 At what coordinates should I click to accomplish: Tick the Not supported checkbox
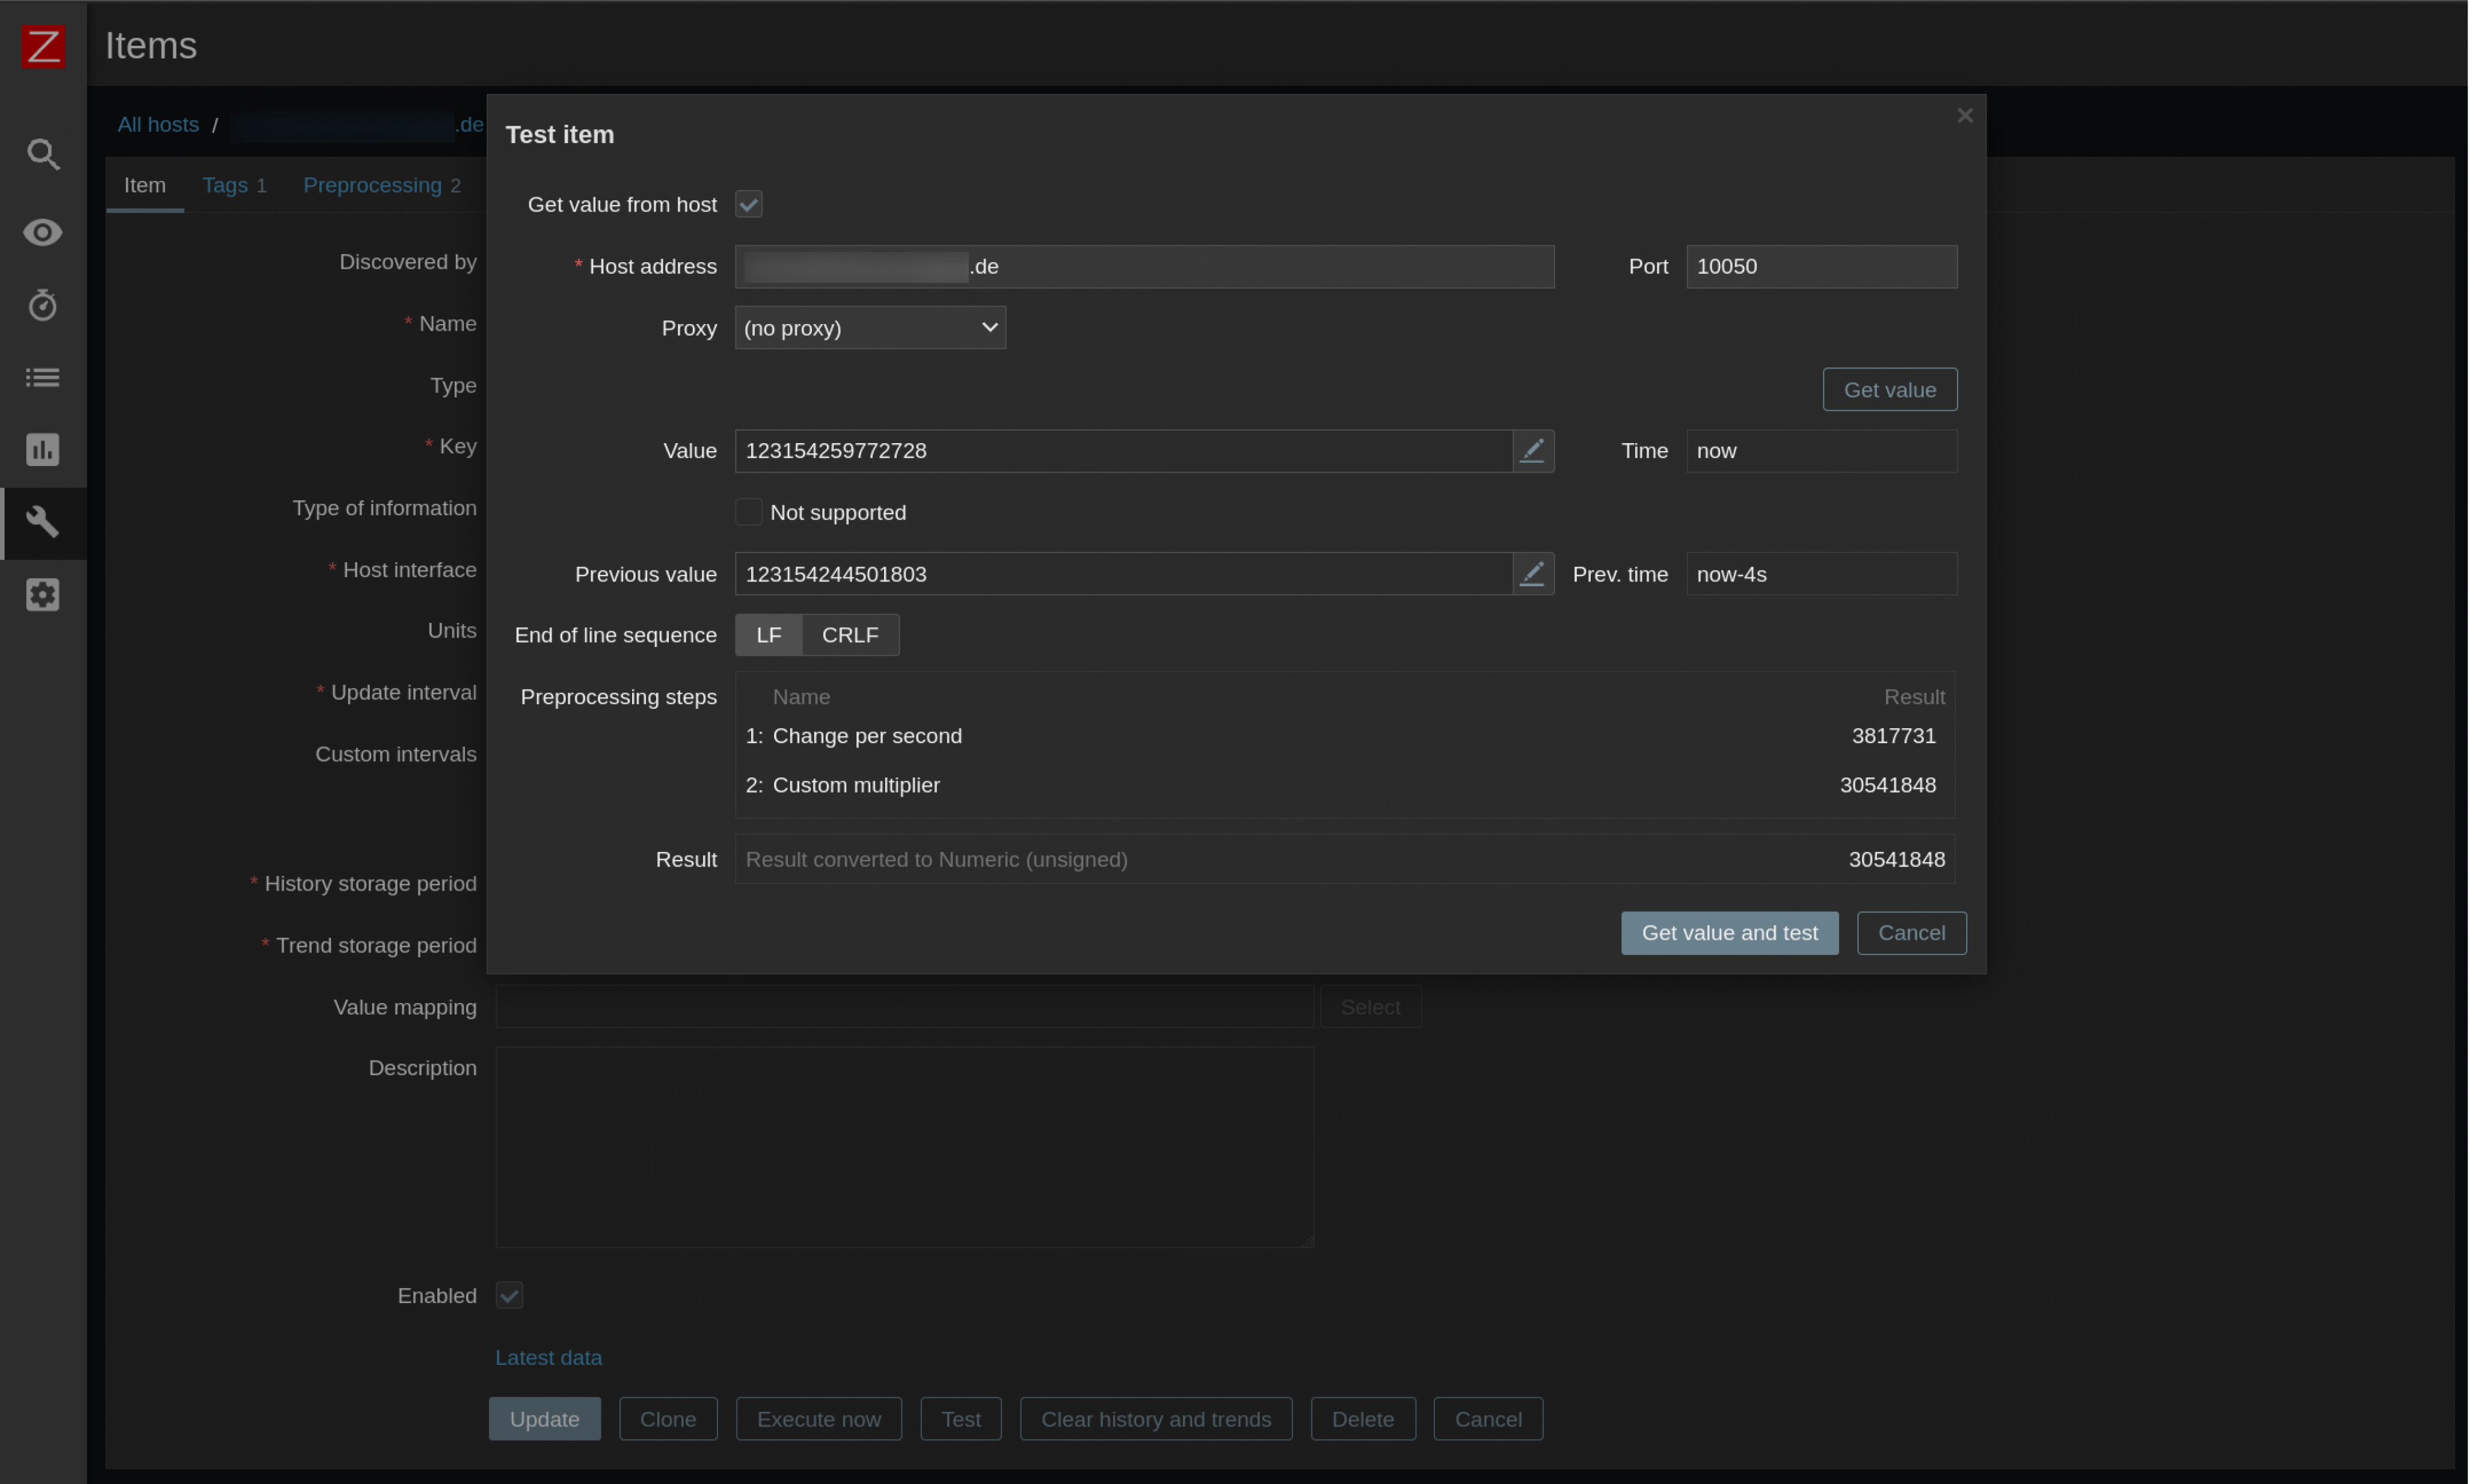click(x=749, y=512)
